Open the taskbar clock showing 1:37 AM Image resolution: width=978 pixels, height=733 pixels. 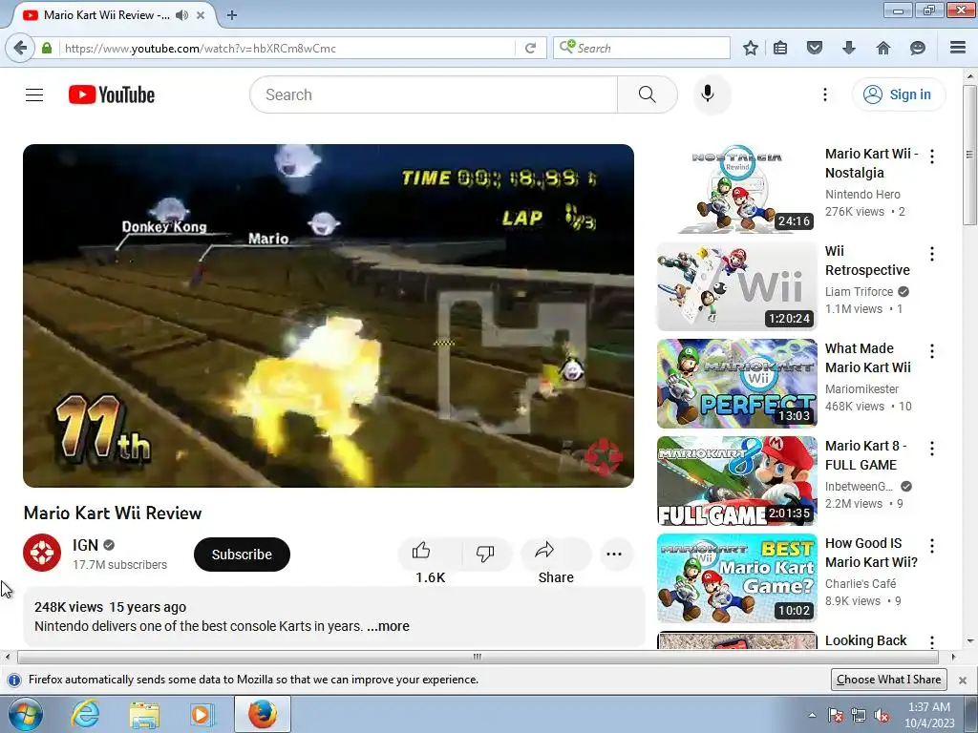pos(929,715)
